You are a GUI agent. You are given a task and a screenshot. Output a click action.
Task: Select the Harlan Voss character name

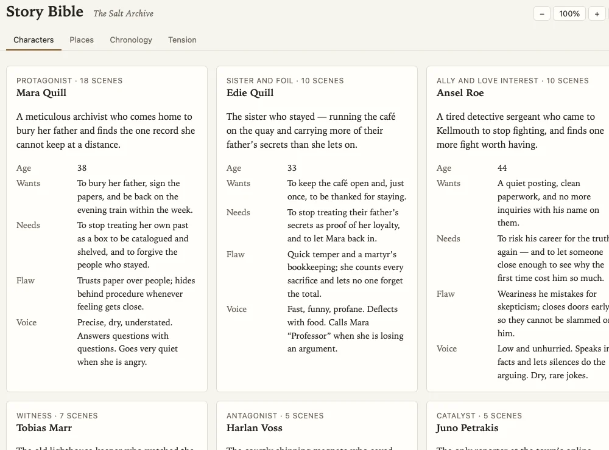point(255,428)
